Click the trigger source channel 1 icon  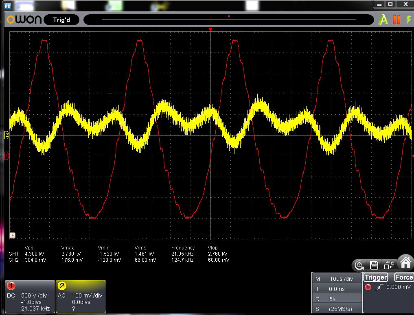368,287
